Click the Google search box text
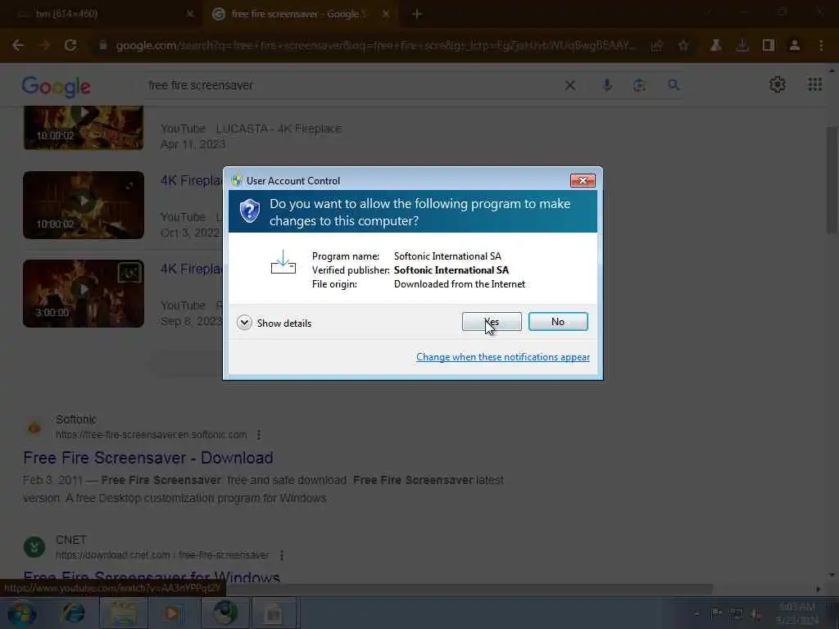 (201, 85)
